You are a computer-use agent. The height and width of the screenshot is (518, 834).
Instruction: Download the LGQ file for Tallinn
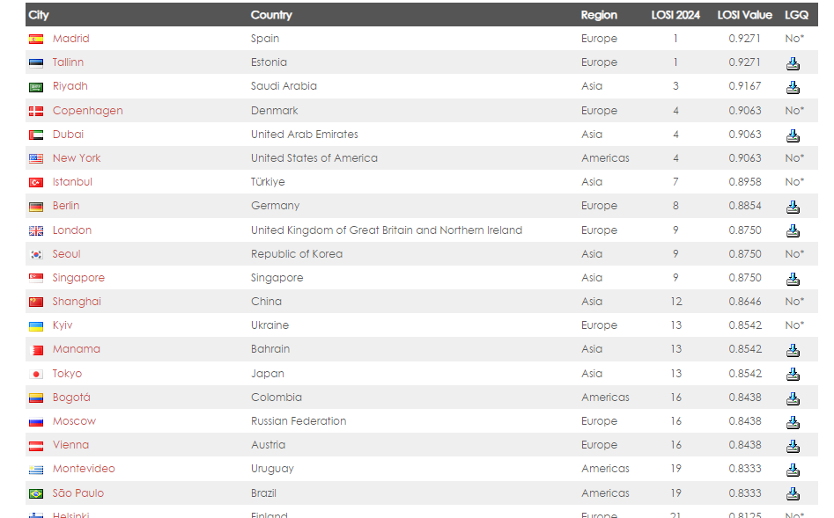coord(793,63)
